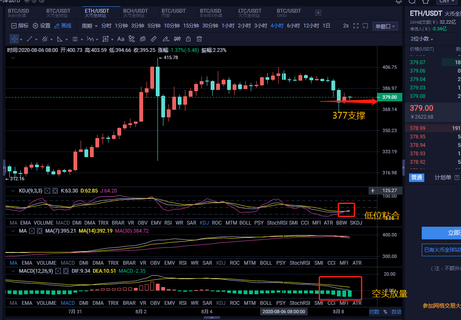Click the candlestick style icon in drawing toolbar
The width and height of the screenshot is (461, 320).
coord(177,39)
